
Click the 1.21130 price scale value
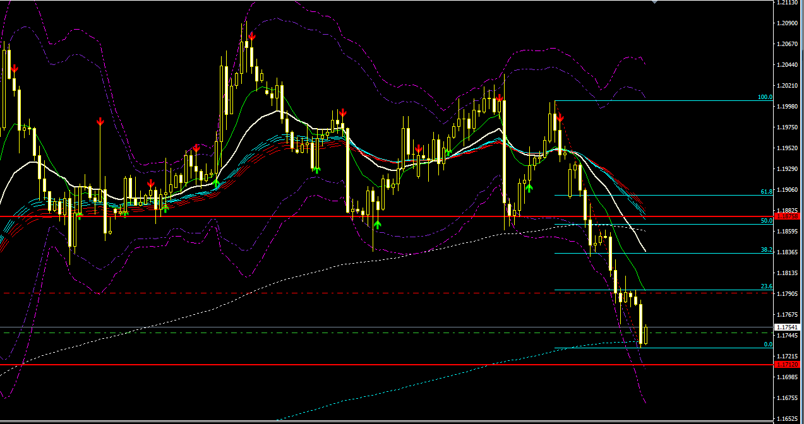tap(787, 3)
